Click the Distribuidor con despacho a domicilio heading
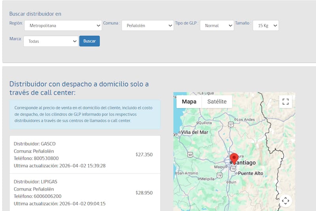This screenshot has height=211, width=316. point(79,88)
